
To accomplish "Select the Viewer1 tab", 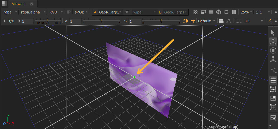I will point(19,4).
